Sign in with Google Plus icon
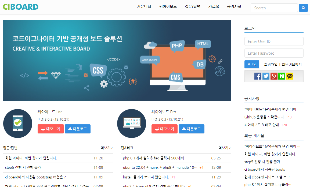Viewport: 310px width, 187px height. point(274,76)
